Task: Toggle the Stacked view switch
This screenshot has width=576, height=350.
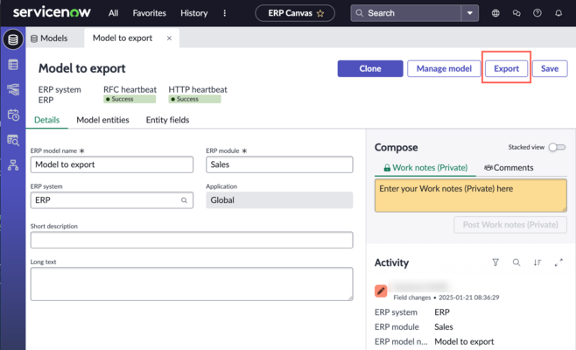Action: click(557, 147)
